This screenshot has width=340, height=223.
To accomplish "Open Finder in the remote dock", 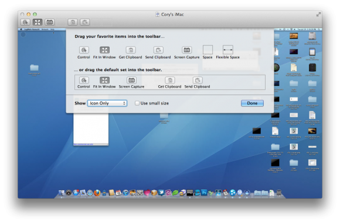I will (62, 193).
